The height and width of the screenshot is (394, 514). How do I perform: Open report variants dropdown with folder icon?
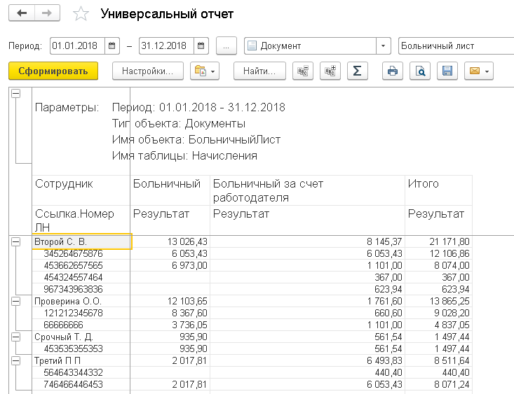tap(205, 71)
